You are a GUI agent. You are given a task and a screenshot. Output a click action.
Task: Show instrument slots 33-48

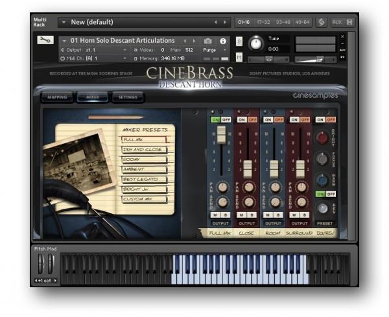[x=283, y=22]
